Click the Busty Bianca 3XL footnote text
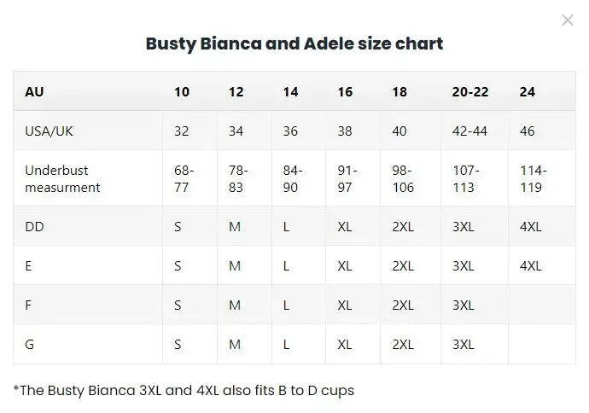This screenshot has height=413, width=589. pos(184,391)
